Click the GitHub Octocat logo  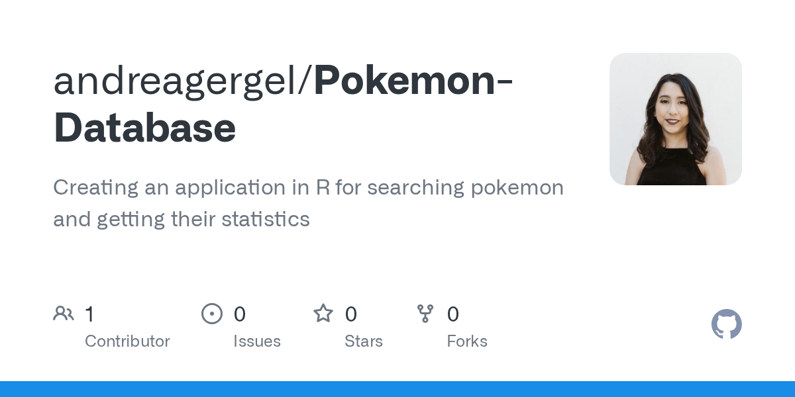pos(727,324)
